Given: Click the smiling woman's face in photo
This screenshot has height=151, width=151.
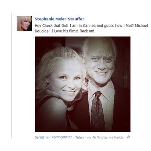Looking at the screenshot, I should pyautogui.click(x=67, y=80).
